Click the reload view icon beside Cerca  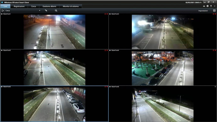pos(46,10)
